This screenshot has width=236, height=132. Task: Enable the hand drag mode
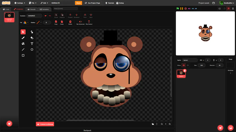point(153,124)
